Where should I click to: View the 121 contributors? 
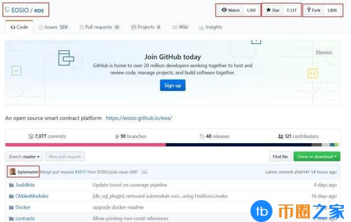point(298,136)
